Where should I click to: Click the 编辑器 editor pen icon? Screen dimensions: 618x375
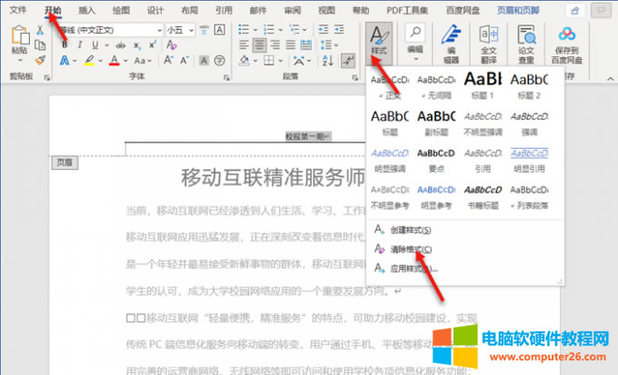[450, 40]
